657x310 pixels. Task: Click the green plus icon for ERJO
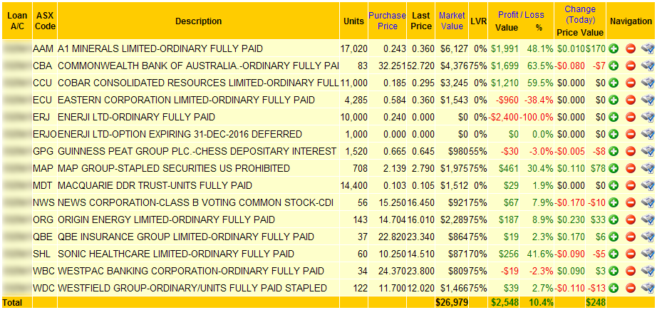coord(614,135)
